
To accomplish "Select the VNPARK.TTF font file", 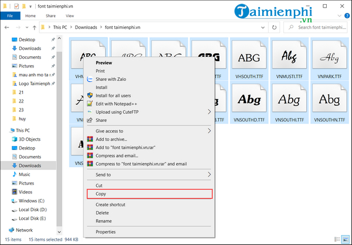I will [329, 59].
